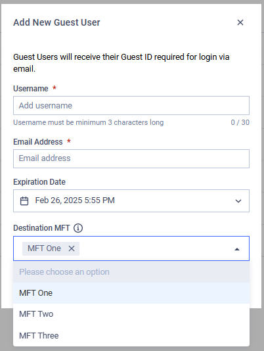Image resolution: width=264 pixels, height=351 pixels.
Task: Click the Add New Guest User title
Action: click(56, 22)
